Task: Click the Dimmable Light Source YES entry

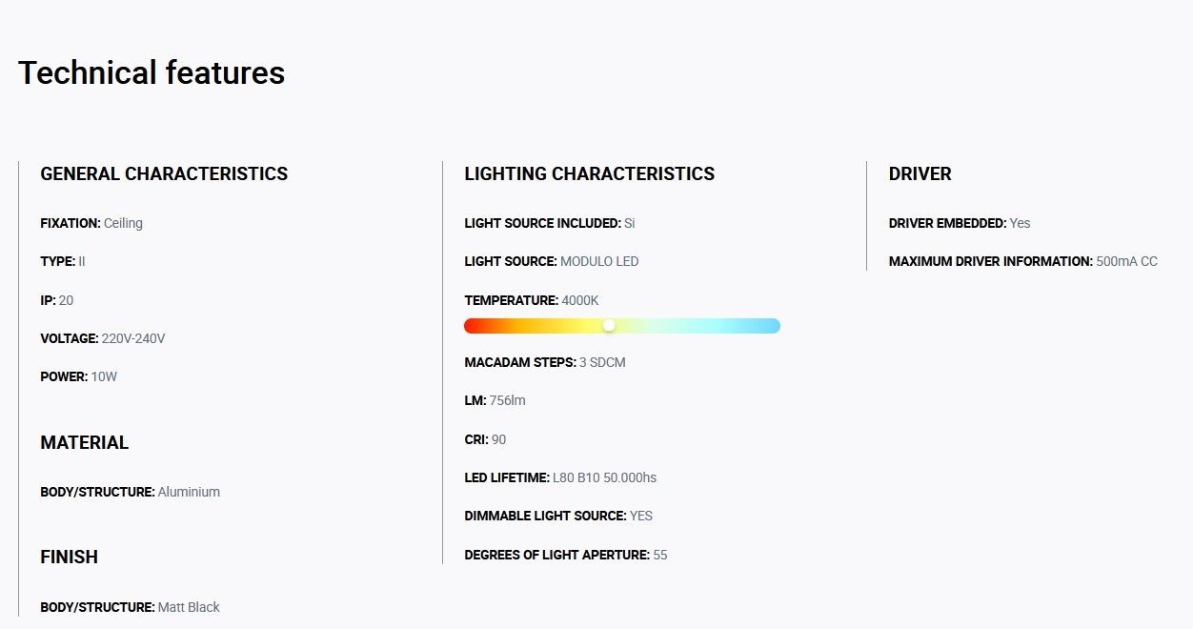Action: coord(558,516)
